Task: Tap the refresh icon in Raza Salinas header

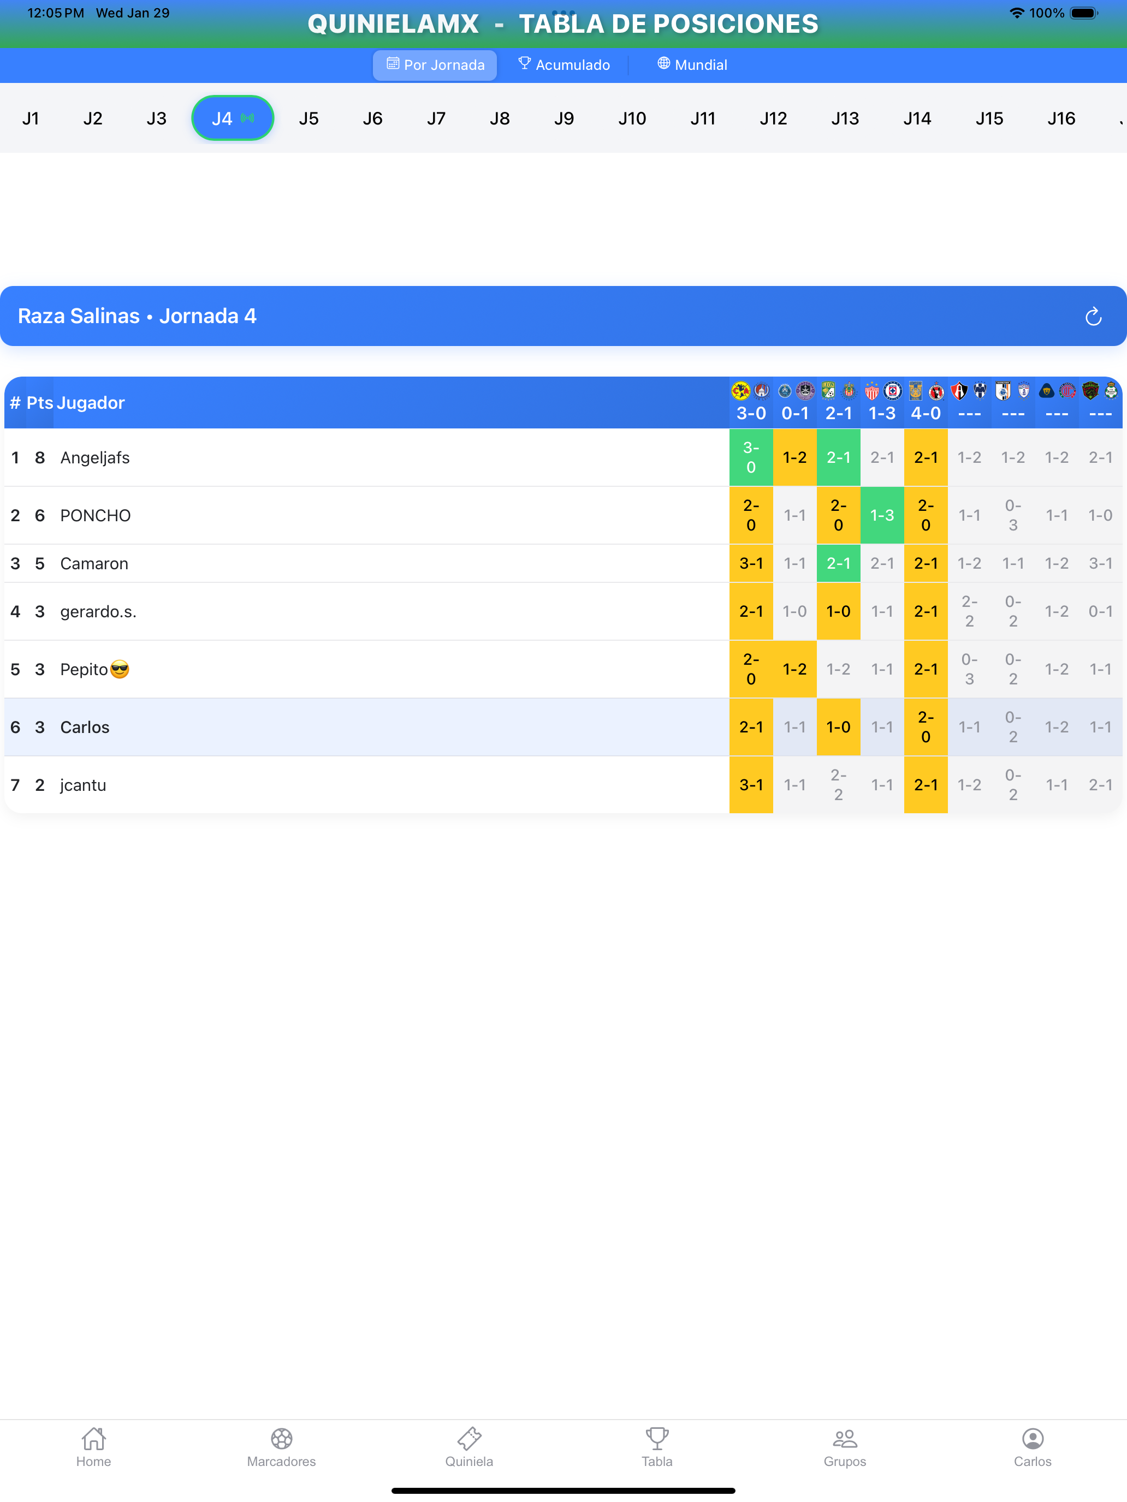Action: coord(1093,317)
